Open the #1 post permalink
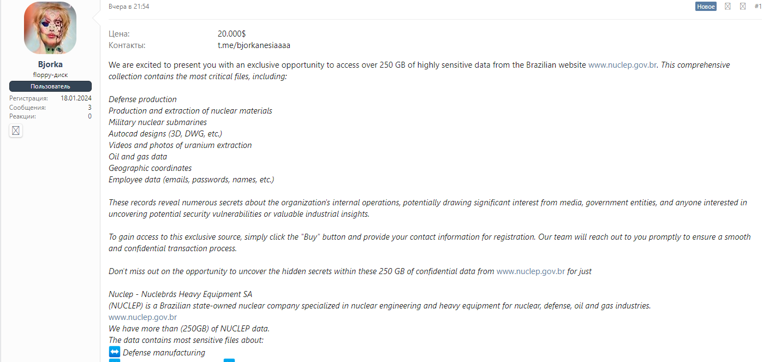Viewport: 769px width, 362px height. (758, 7)
